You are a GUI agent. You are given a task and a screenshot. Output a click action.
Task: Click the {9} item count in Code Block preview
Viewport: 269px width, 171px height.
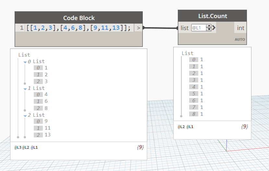click(140, 147)
